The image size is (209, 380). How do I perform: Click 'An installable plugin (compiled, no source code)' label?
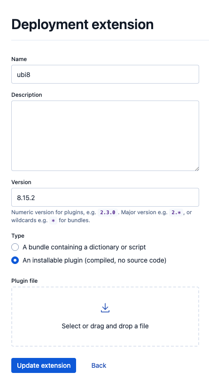94,260
